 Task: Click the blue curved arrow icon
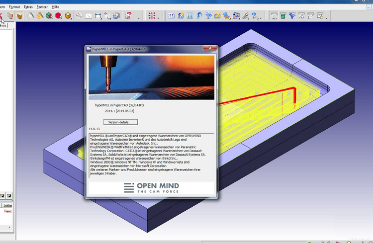(199, 16)
